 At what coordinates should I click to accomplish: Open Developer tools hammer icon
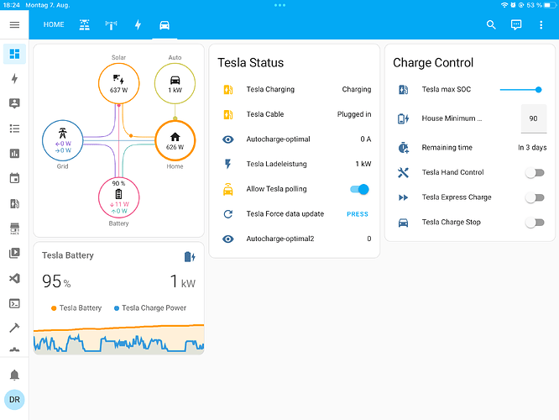click(x=14, y=328)
